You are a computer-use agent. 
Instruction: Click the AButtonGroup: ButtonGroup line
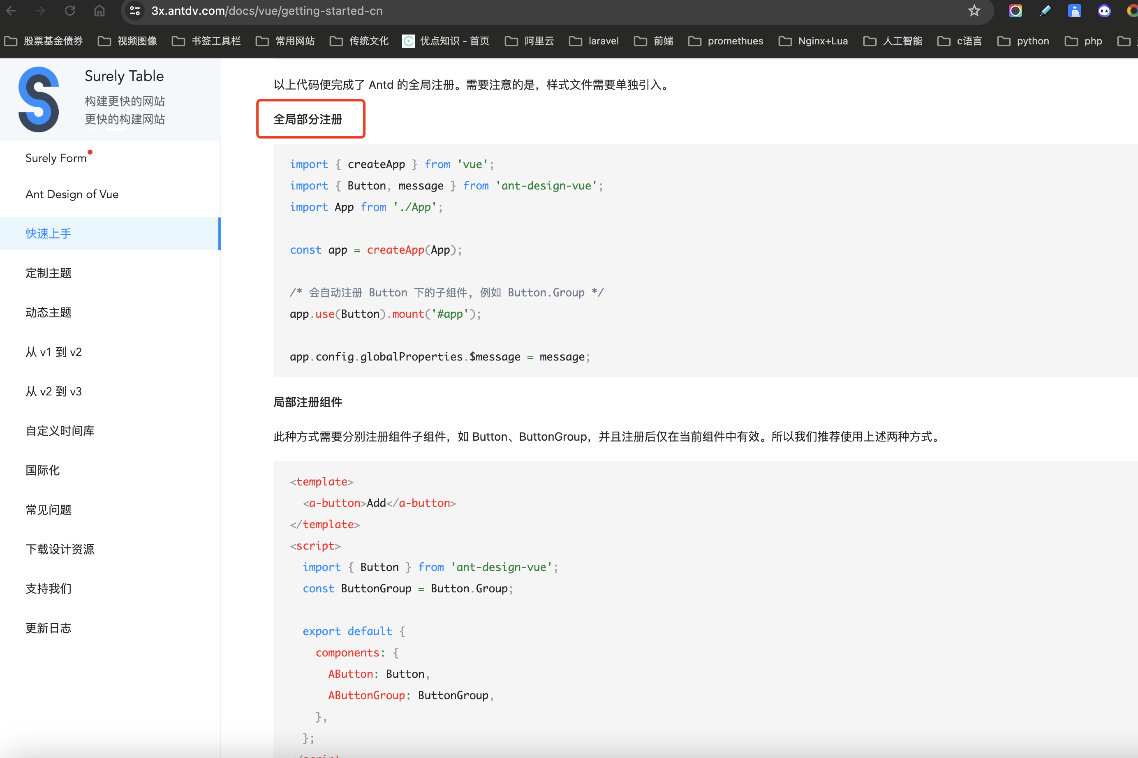pos(411,695)
